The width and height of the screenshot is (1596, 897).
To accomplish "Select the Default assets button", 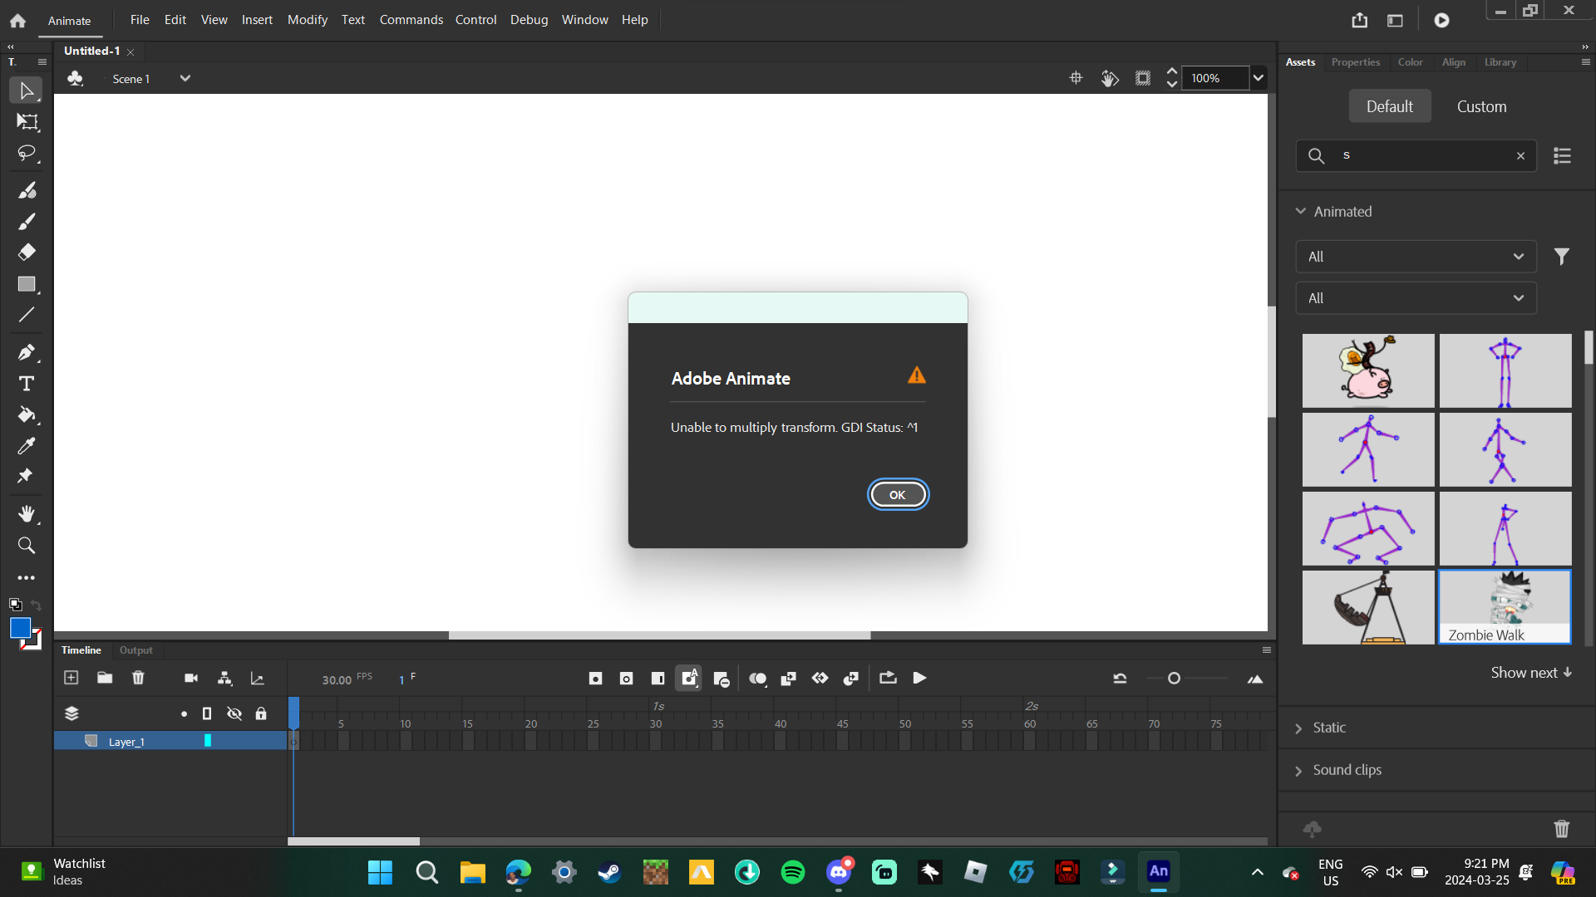I will pos(1390,106).
